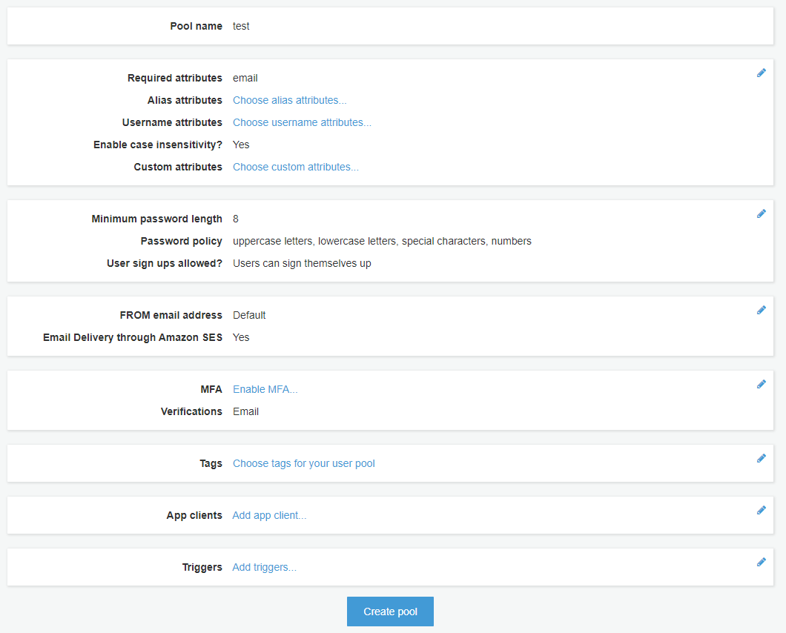Edit the Tags section pencil icon
The height and width of the screenshot is (633, 786).
point(761,459)
